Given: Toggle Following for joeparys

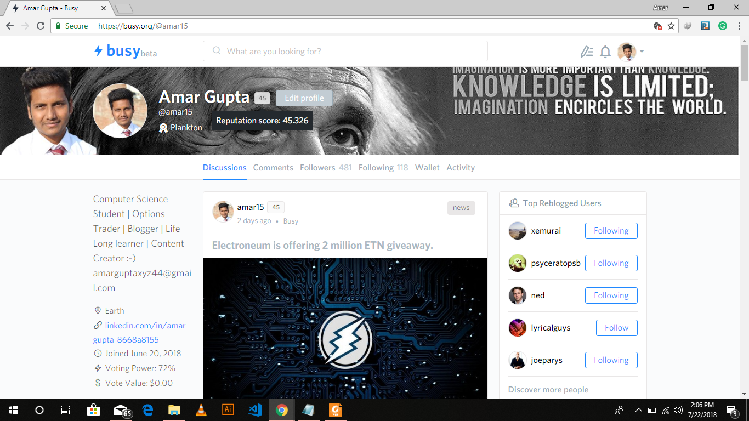Looking at the screenshot, I should tap(611, 360).
